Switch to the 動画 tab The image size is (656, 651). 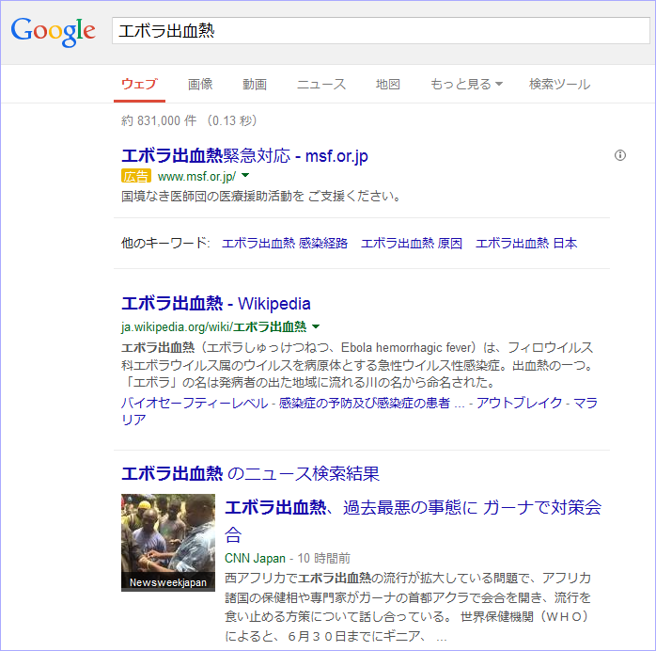255,84
